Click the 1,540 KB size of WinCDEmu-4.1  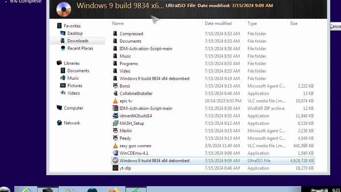(x=305, y=153)
